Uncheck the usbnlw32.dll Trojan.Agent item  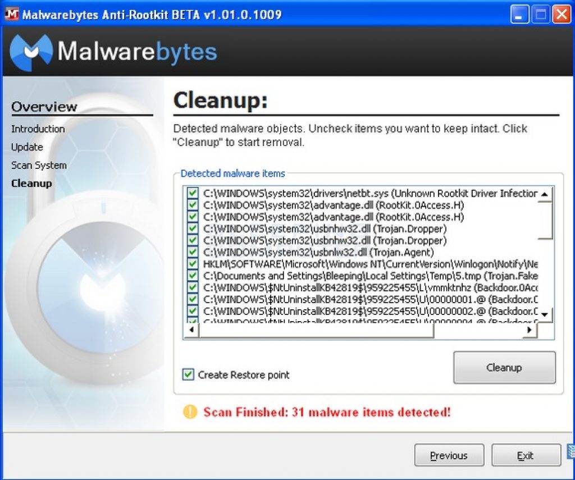click(193, 252)
